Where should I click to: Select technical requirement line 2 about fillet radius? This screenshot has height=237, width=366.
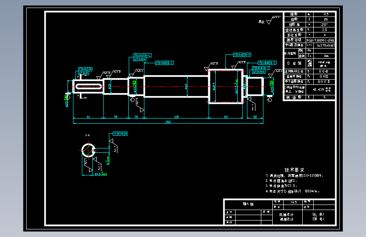pyautogui.click(x=281, y=181)
